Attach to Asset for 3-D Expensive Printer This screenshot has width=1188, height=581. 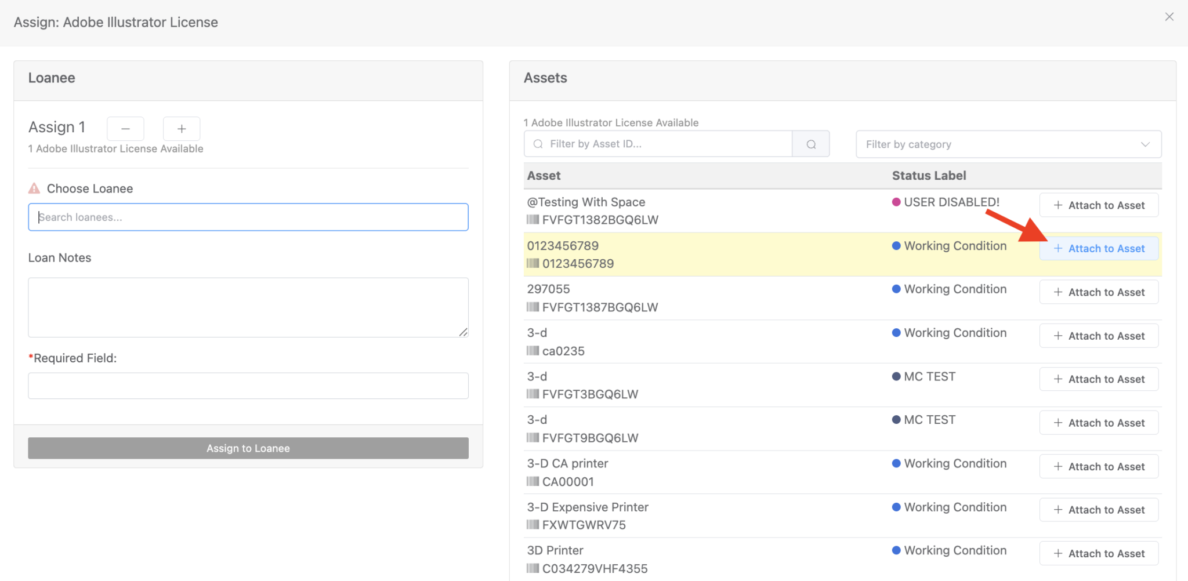[x=1099, y=510]
